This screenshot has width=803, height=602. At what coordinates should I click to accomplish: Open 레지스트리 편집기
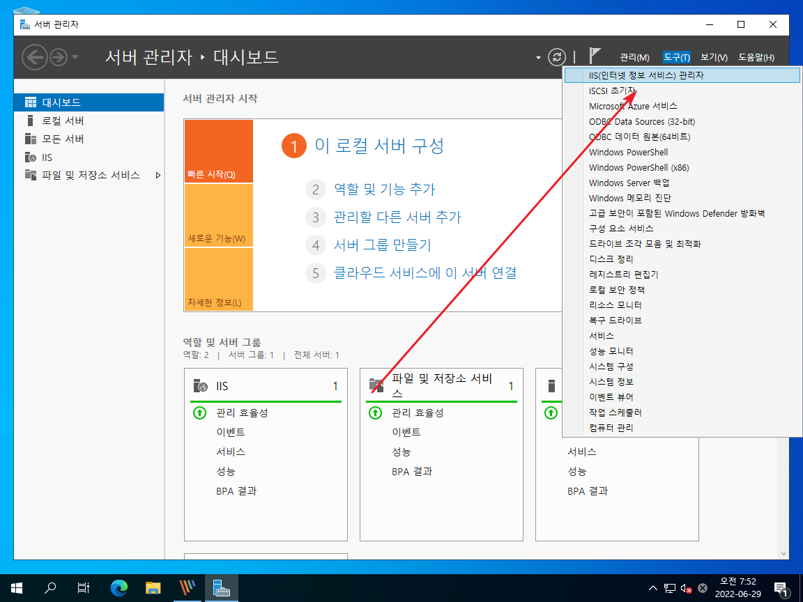[x=682, y=275]
